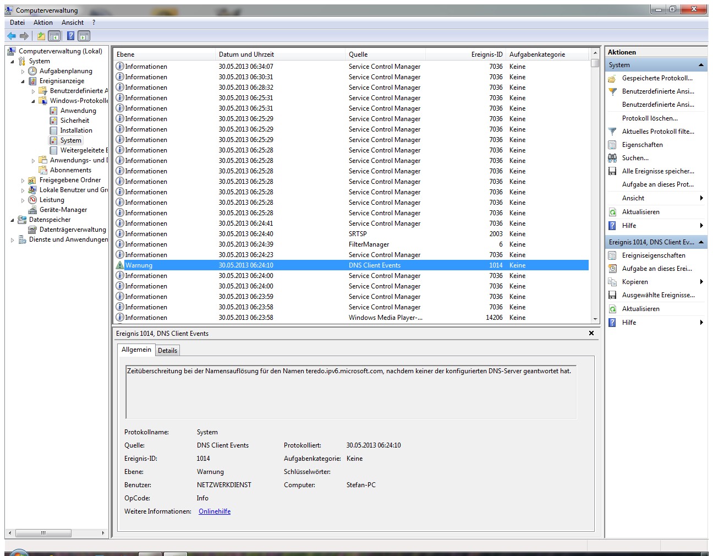Select the Windows Media Player event row

point(352,318)
